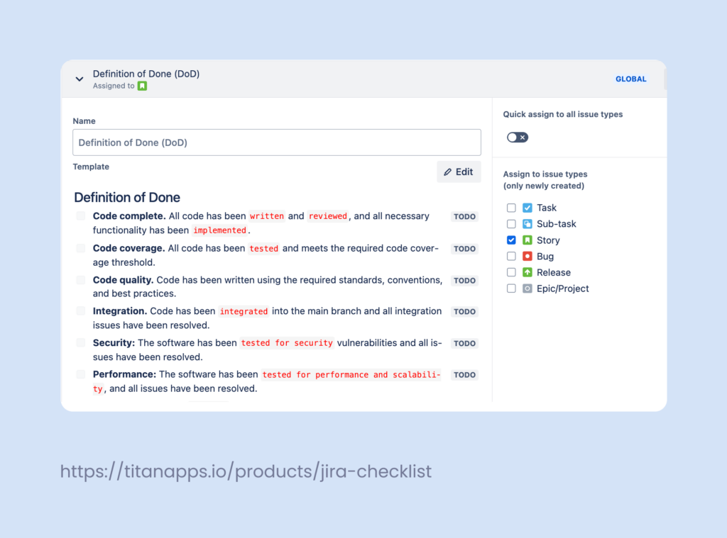Check the Release issue type checkbox
The width and height of the screenshot is (727, 538).
(x=511, y=272)
